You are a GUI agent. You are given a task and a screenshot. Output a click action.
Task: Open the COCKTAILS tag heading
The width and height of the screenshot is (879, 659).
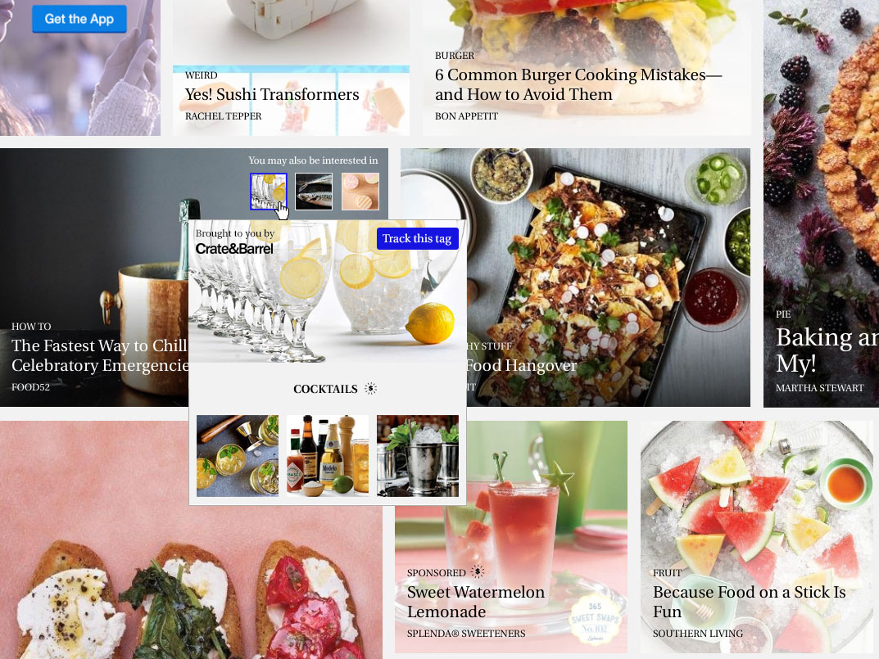326,389
